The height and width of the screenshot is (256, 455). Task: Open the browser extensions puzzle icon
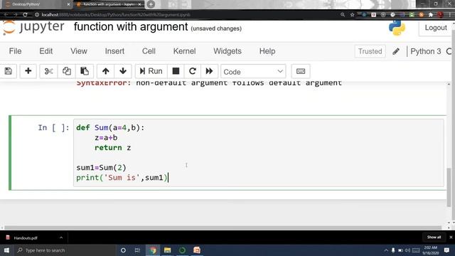tap(431, 14)
